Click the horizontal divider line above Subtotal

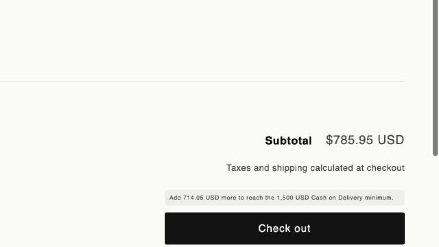click(x=202, y=81)
